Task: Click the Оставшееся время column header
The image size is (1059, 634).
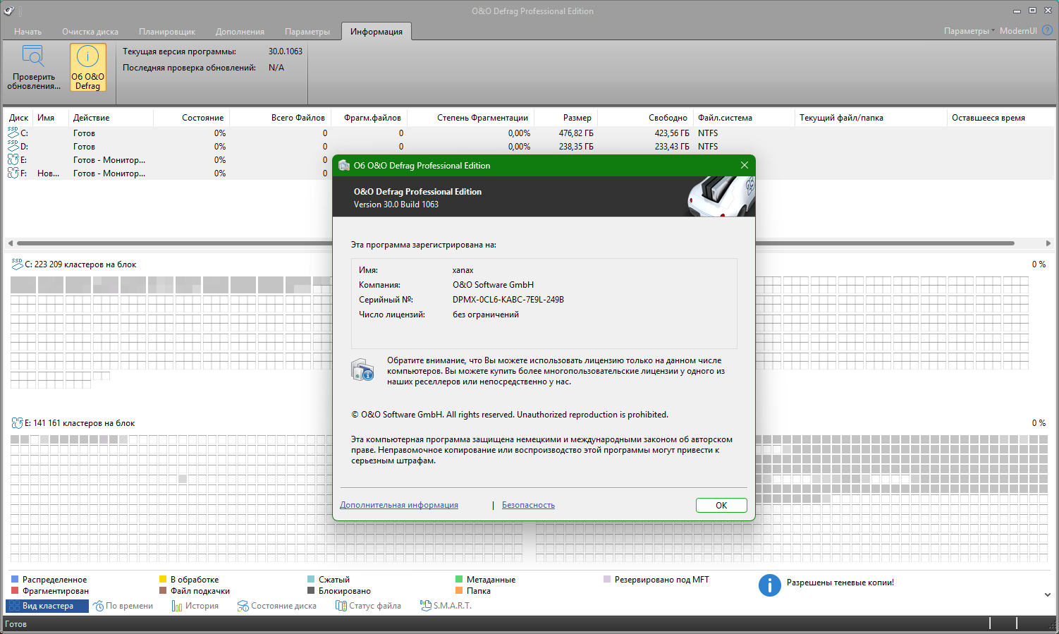Action: click(1000, 118)
